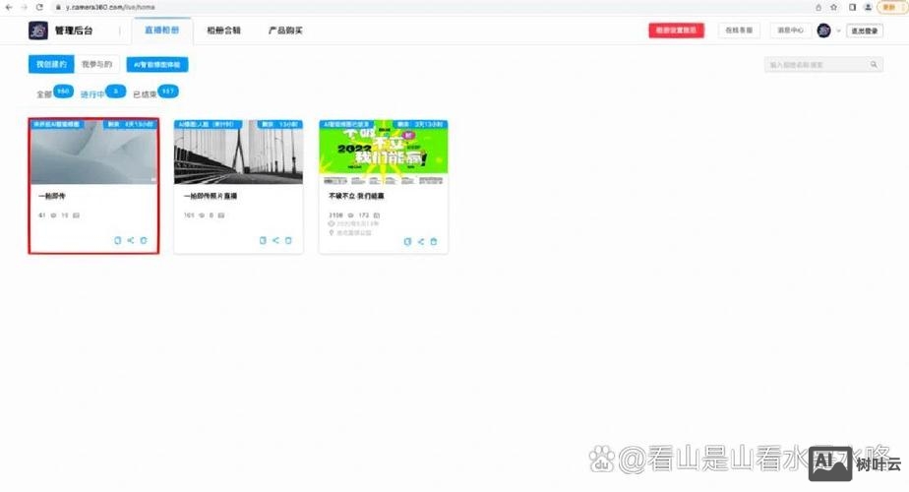Click the location pin on 不破不立 card
The width and height of the screenshot is (909, 492).
332,232
